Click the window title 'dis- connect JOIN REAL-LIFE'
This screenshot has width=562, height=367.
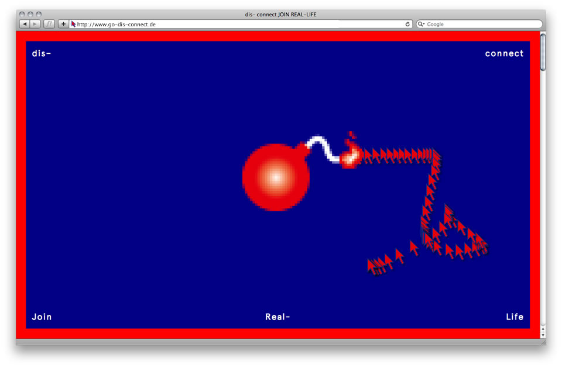tap(280, 14)
